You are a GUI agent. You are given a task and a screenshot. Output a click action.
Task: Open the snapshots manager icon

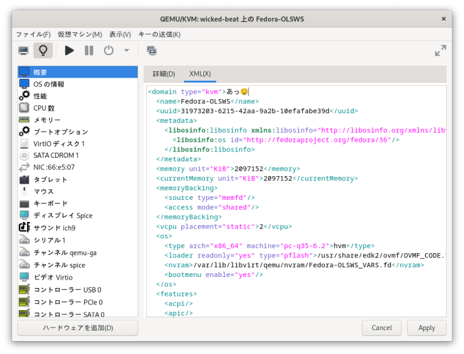coord(152,51)
